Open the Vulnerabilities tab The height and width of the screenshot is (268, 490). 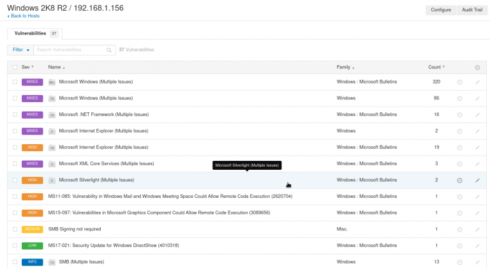point(34,33)
